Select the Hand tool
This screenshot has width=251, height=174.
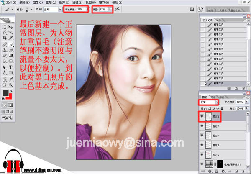tap(5, 84)
